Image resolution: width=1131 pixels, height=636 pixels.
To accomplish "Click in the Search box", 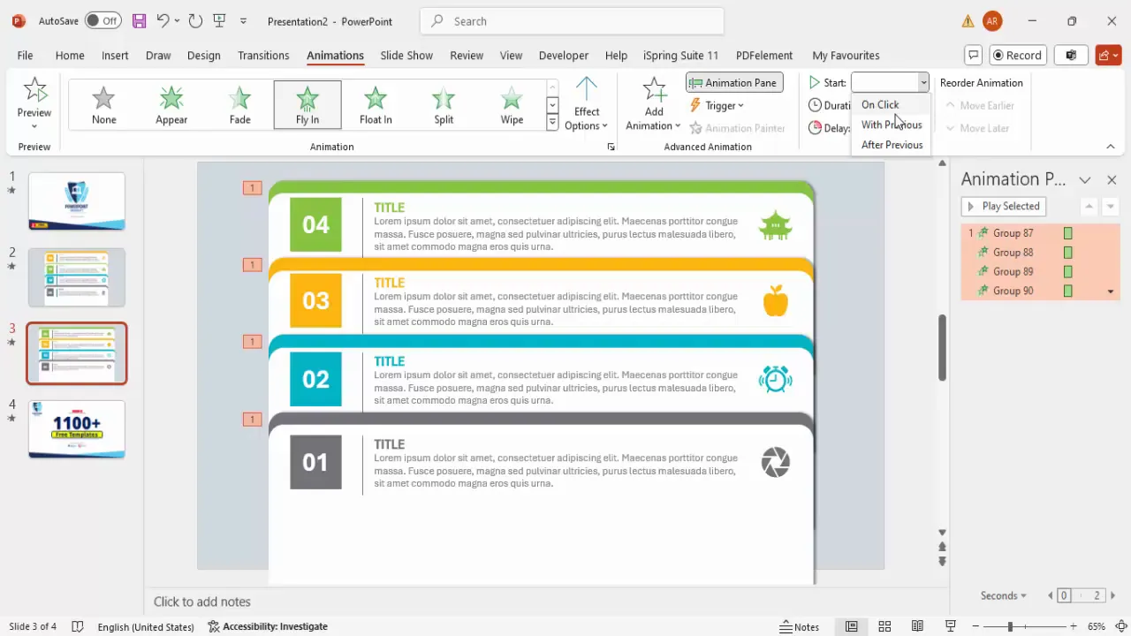I will [572, 21].
